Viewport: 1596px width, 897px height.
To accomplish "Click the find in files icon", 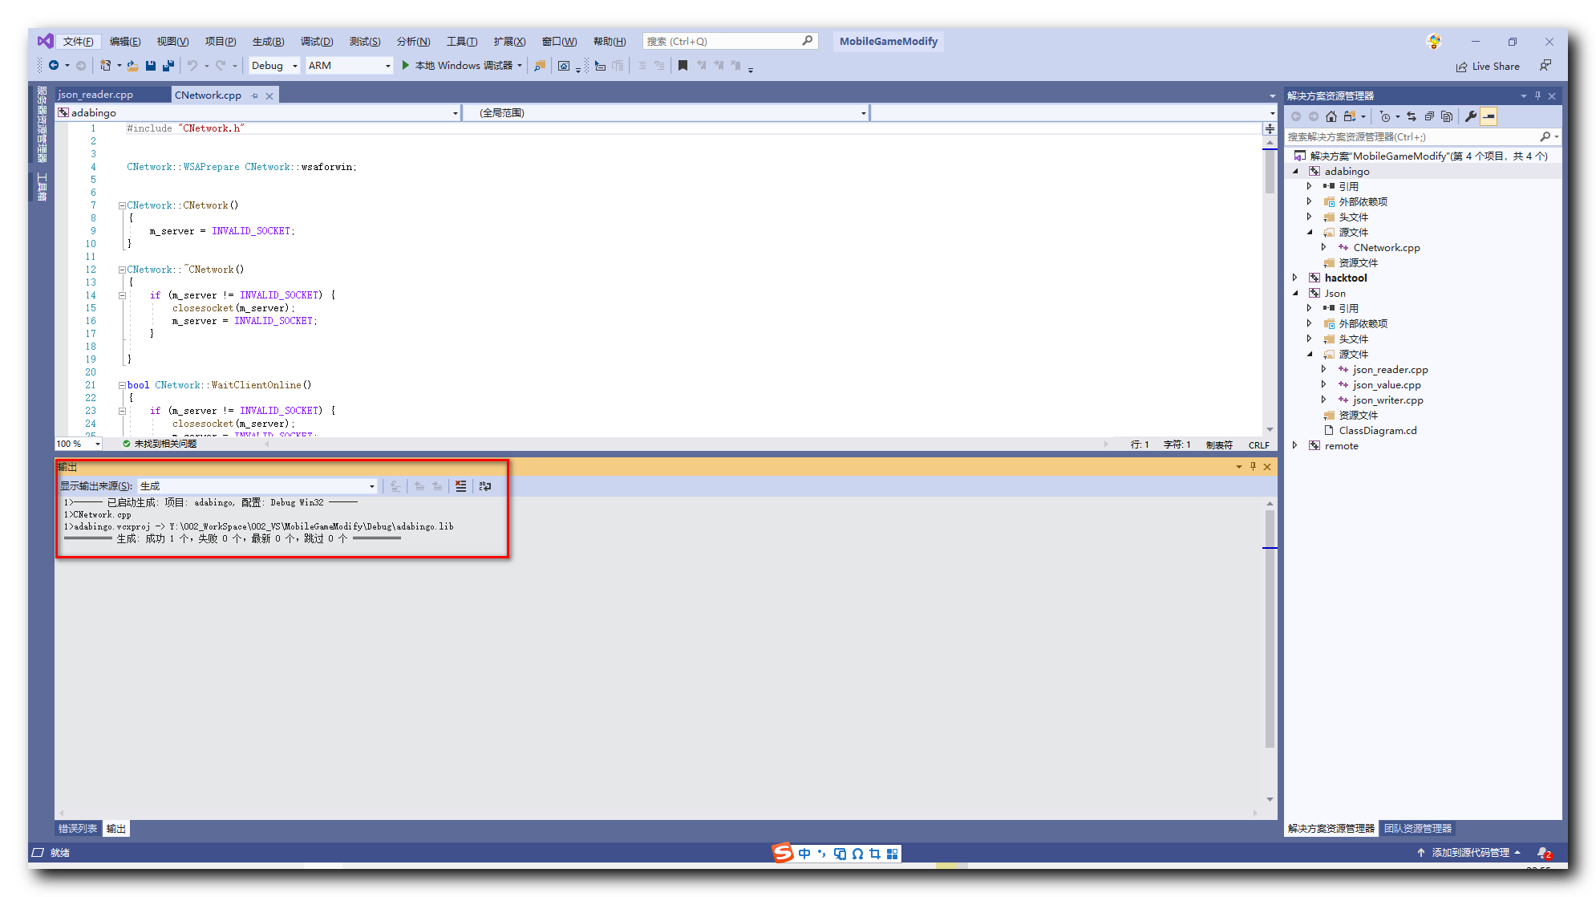I will click(x=540, y=66).
